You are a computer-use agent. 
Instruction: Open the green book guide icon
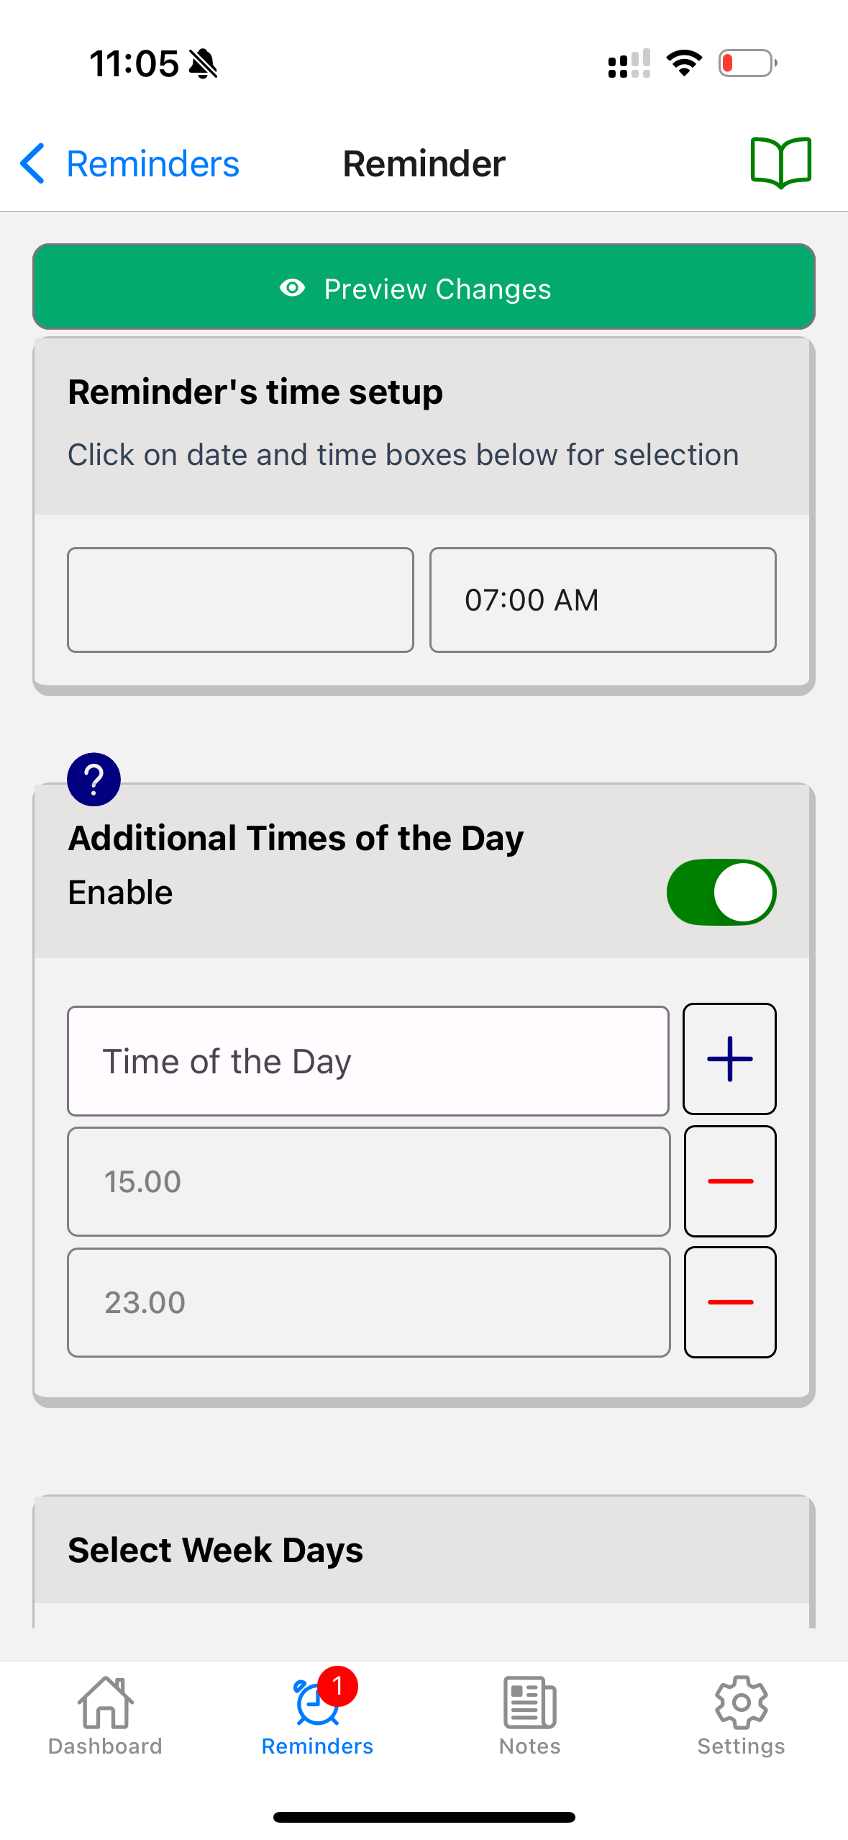(780, 163)
